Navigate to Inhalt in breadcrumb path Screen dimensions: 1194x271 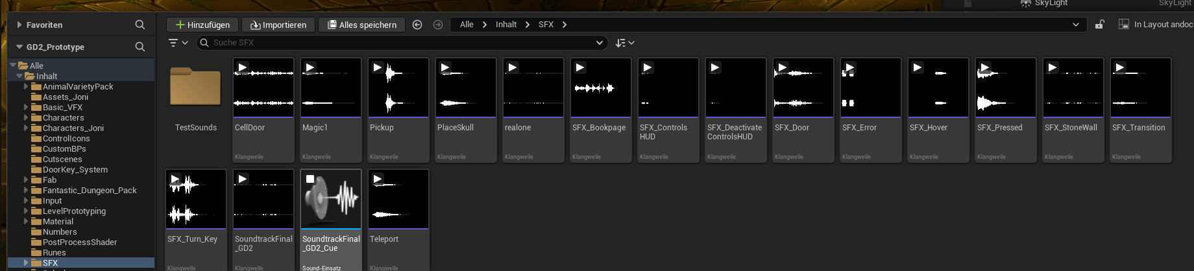506,25
